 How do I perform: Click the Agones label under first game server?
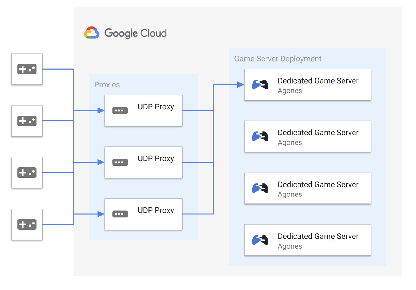(290, 91)
